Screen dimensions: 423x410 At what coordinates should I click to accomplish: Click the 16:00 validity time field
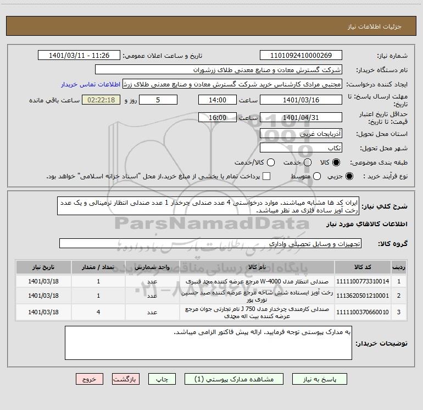coord(218,117)
